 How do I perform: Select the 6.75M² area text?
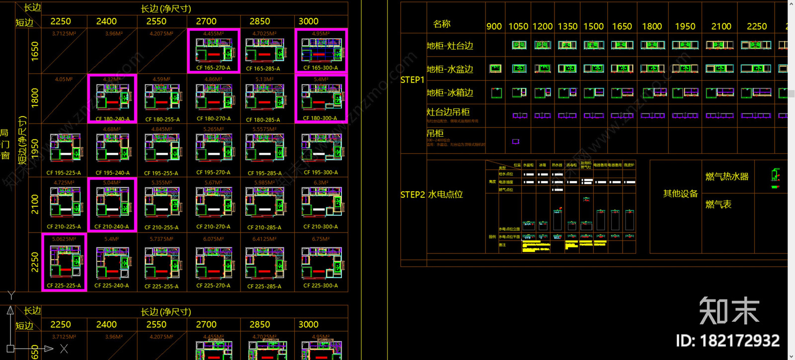[321, 239]
